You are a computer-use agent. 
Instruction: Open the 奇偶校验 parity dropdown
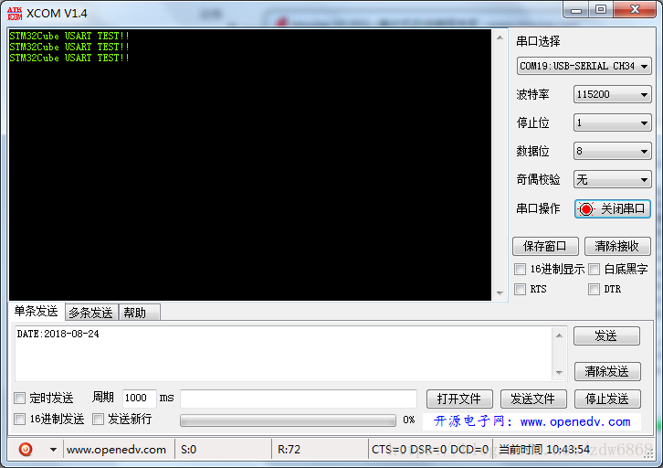612,179
